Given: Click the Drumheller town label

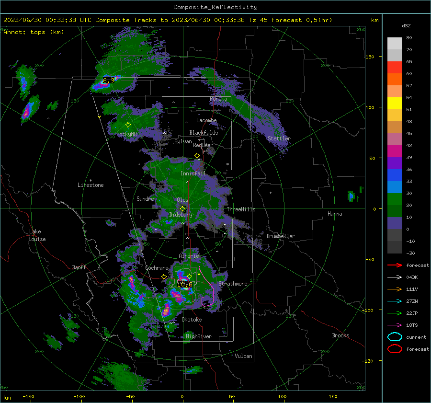Looking at the screenshot, I should pos(281,236).
